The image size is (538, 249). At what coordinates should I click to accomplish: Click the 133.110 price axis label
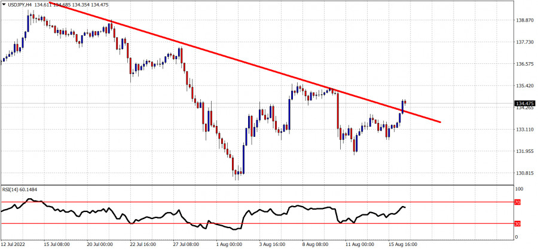point(524,130)
